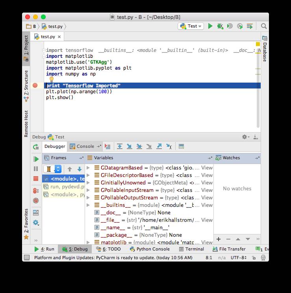Stop the debug session with red square
Viewport: 291px width, 293px height.
click(x=36, y=179)
